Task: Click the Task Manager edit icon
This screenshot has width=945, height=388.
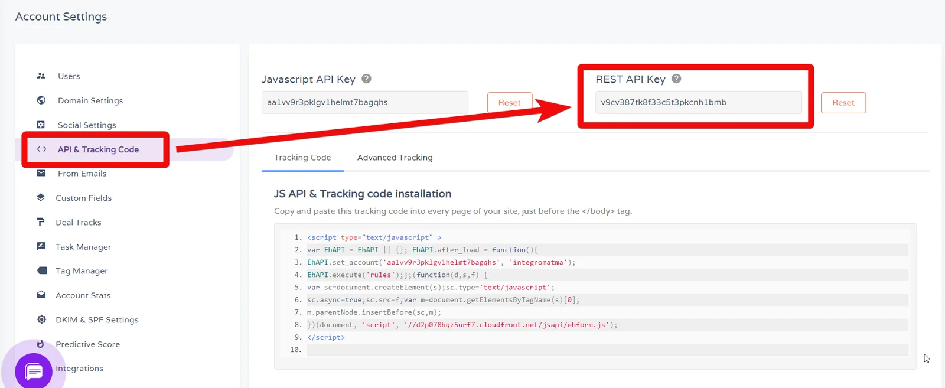Action: pyautogui.click(x=41, y=246)
